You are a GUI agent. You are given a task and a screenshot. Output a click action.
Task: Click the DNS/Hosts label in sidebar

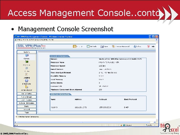[27, 84]
